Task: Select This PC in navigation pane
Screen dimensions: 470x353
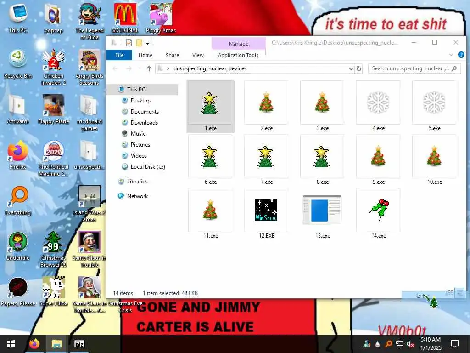Action: [143, 90]
